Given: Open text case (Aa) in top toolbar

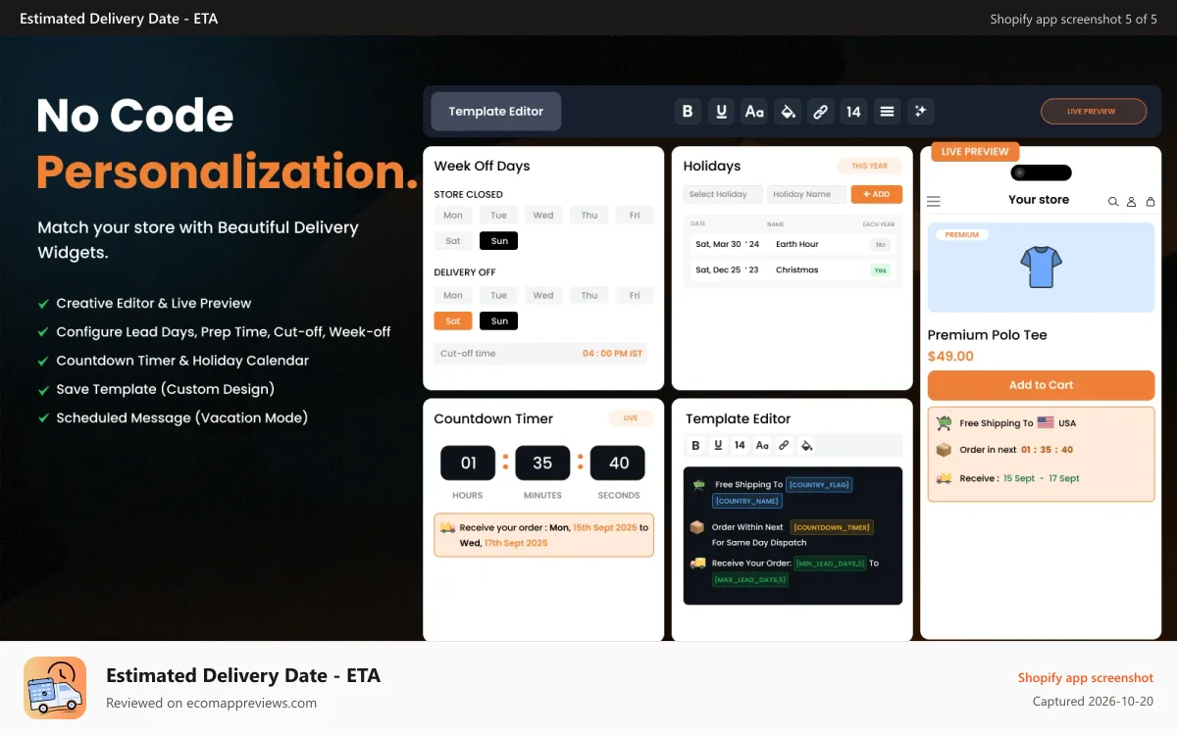Looking at the screenshot, I should (754, 112).
